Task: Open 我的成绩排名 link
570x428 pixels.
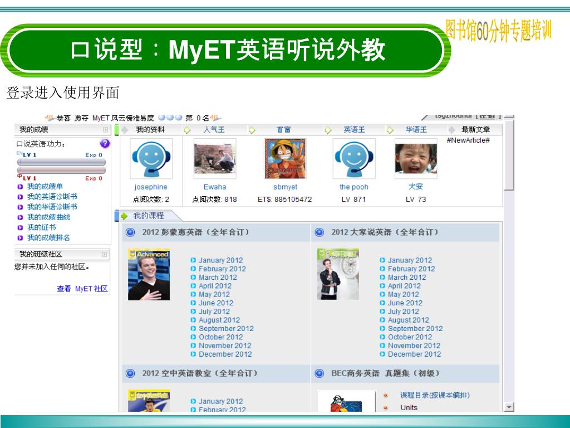Action: click(x=48, y=237)
